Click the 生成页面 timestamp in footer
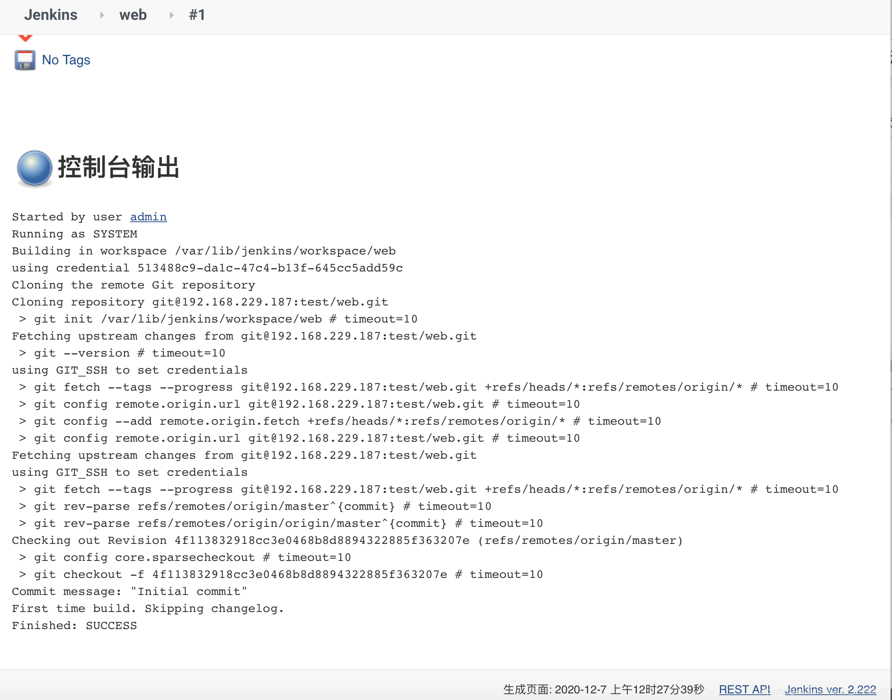Viewport: 892px width, 700px height. [x=604, y=690]
